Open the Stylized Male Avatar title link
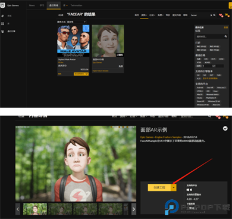The image size is (232, 219). point(67,60)
